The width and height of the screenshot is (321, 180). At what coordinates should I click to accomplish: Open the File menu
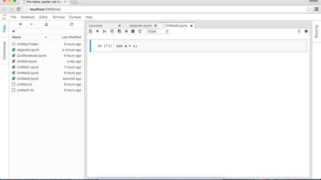pos(14,17)
